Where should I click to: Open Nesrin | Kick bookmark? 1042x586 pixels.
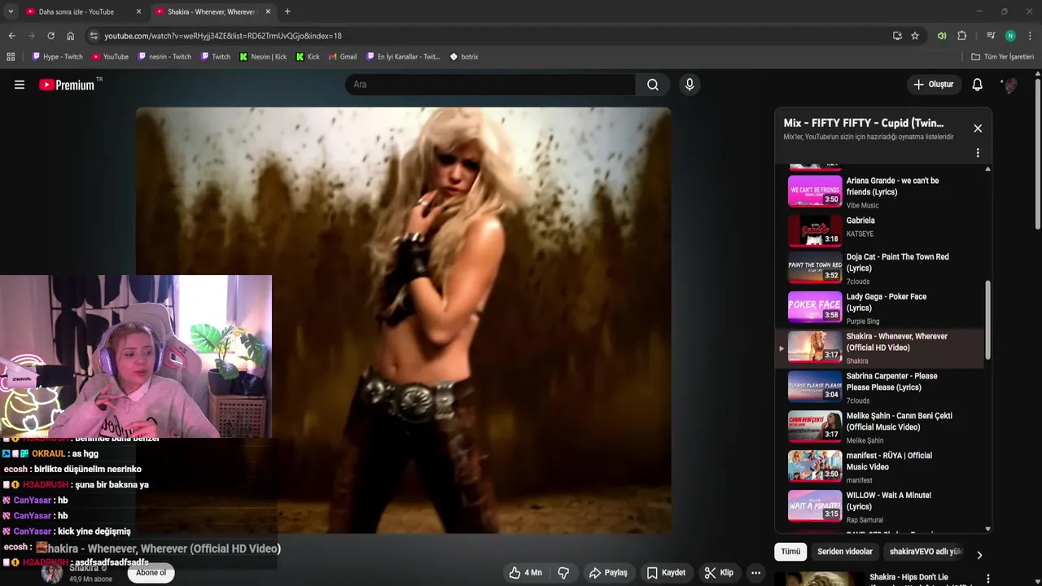coord(263,57)
